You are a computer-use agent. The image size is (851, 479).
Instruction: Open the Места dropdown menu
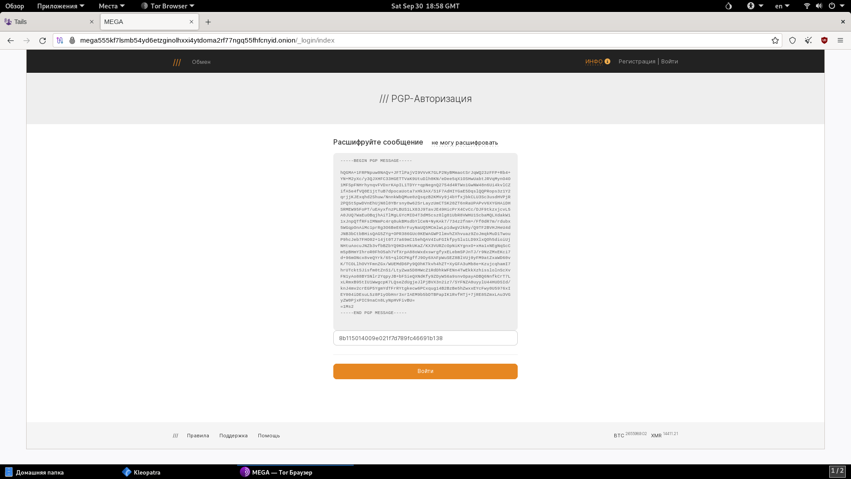pos(112,6)
